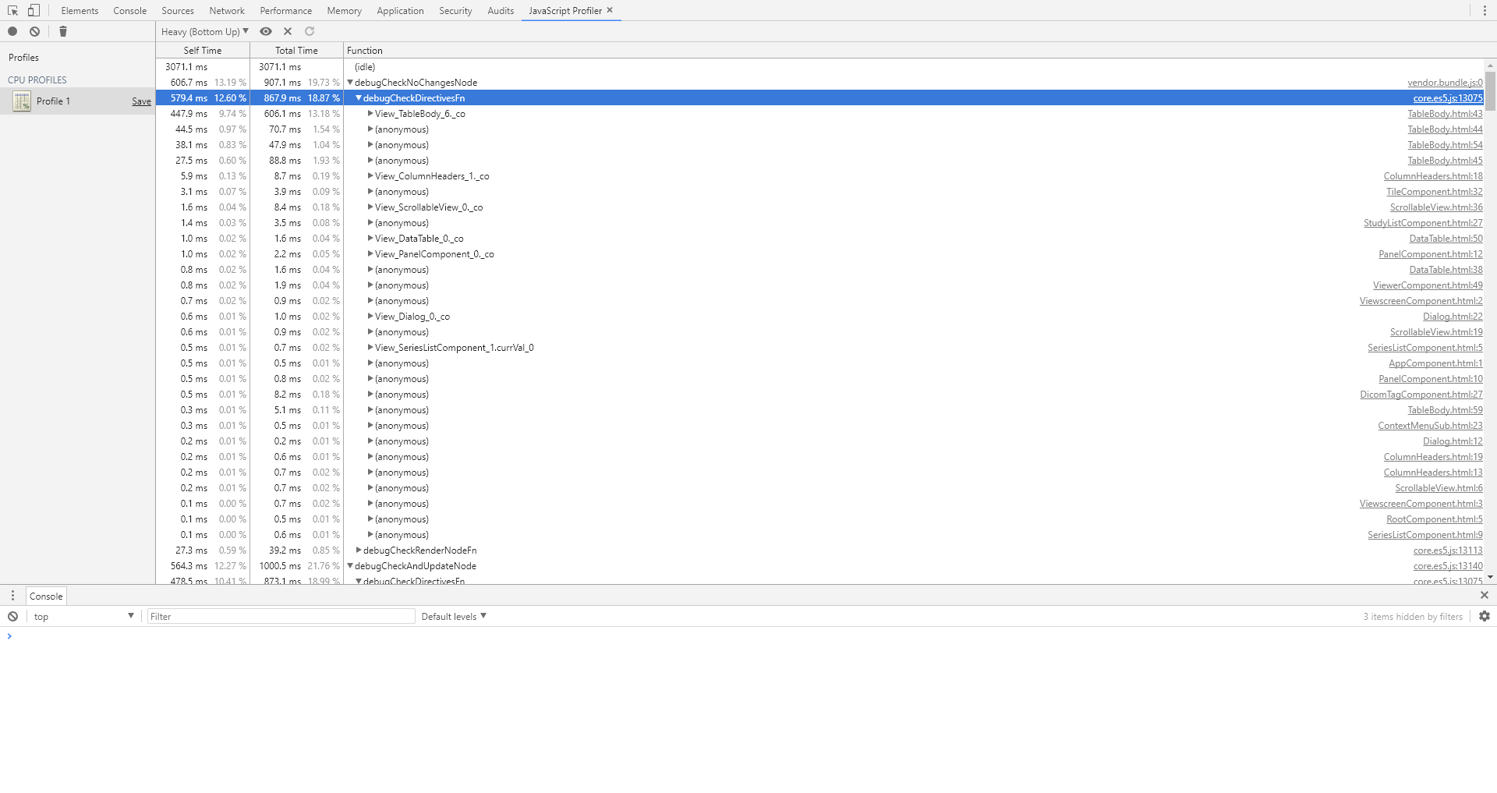
Task: Activate the inspect element cursor
Action: [11, 10]
